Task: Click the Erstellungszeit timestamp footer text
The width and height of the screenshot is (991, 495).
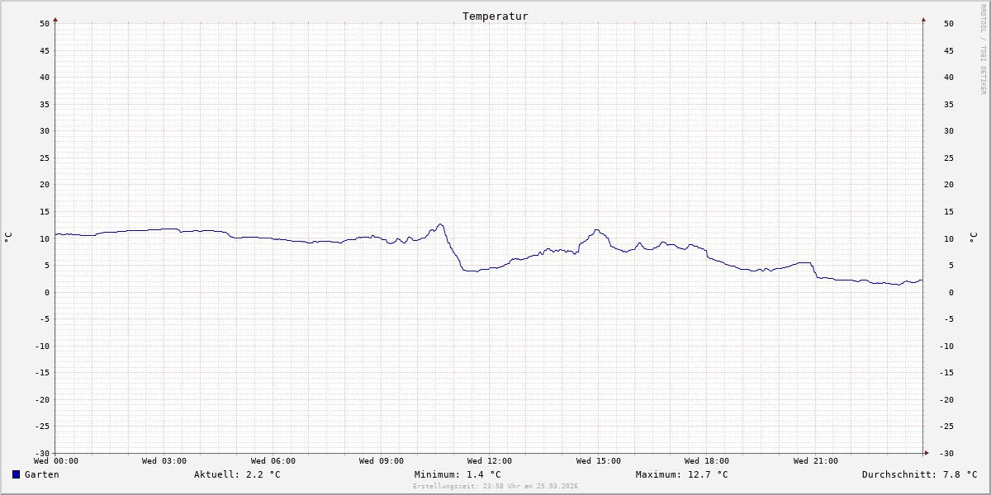Action: pyautogui.click(x=495, y=486)
